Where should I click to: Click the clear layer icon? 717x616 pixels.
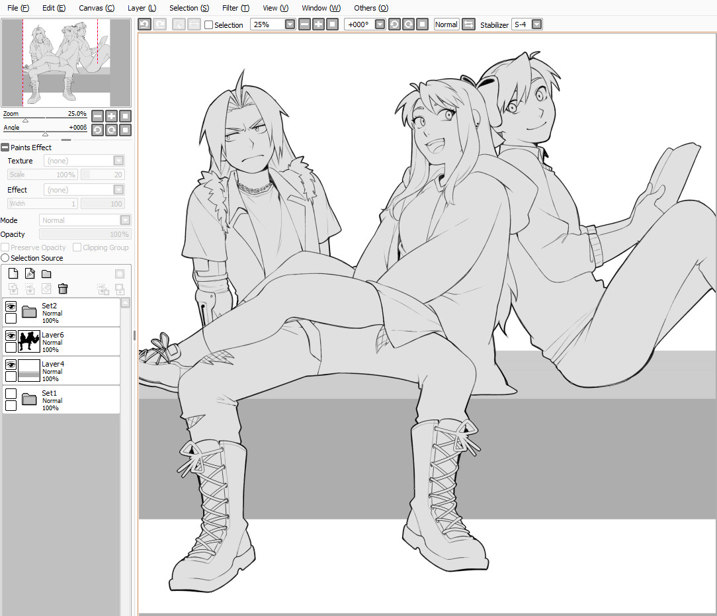[x=46, y=288]
